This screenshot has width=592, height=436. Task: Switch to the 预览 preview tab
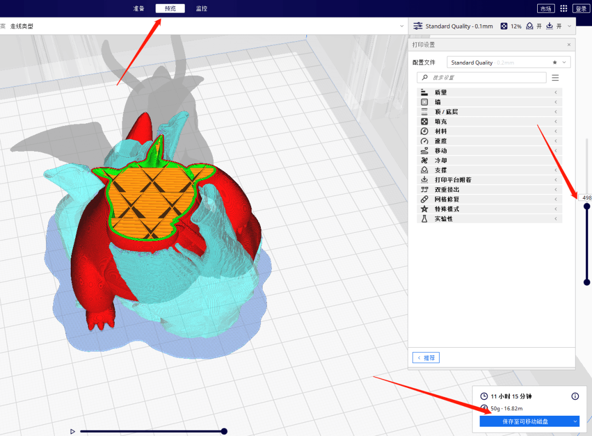(x=170, y=8)
